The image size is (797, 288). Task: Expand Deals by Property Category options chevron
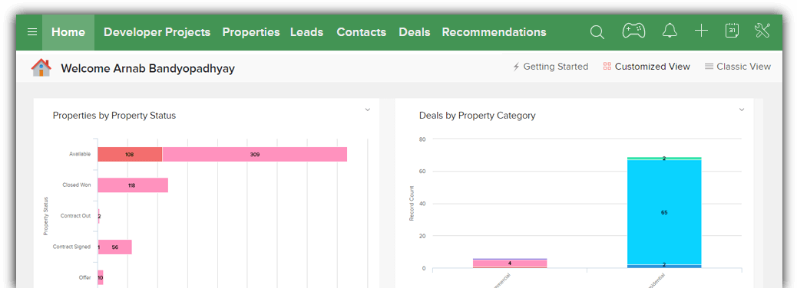click(742, 110)
